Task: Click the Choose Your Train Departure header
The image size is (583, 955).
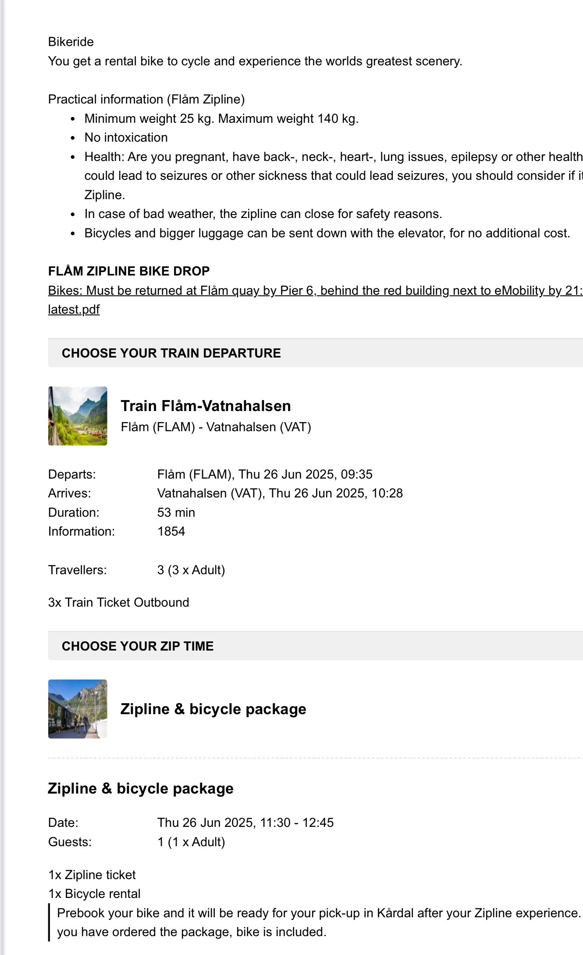Action: tap(315, 353)
